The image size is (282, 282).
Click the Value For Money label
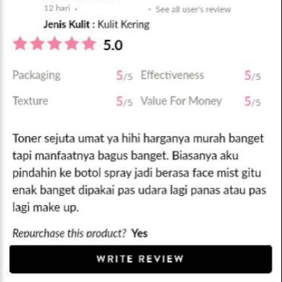[181, 101]
